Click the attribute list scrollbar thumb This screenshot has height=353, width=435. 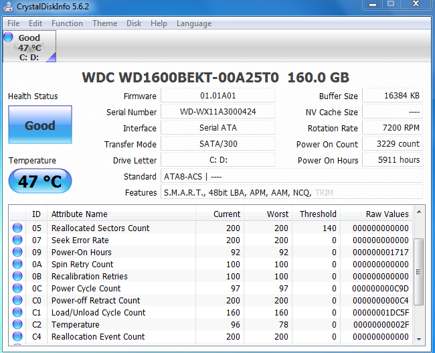pos(419,272)
